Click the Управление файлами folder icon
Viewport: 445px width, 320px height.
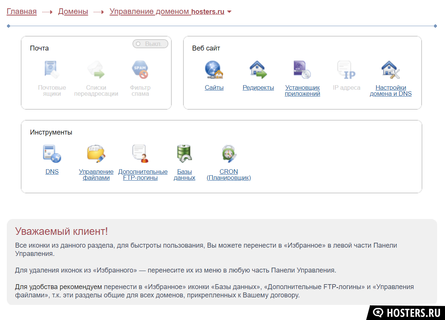pos(96,154)
